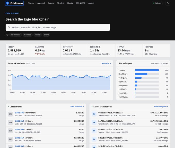The image size is (175, 148).
Task: Click the Difficulty value 0.071 P
Action: coord(67,51)
